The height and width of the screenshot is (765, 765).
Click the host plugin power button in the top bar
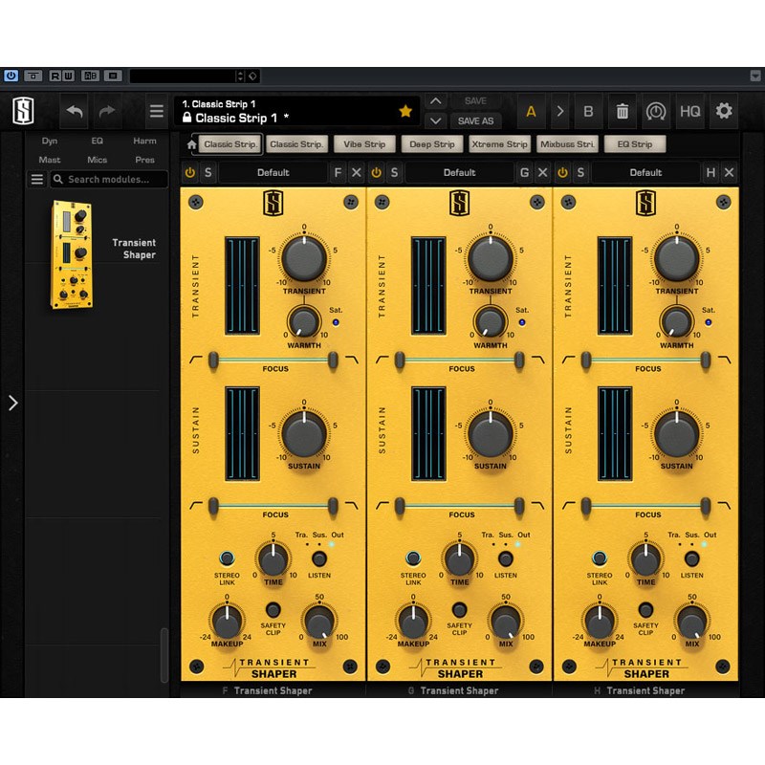(x=11, y=76)
